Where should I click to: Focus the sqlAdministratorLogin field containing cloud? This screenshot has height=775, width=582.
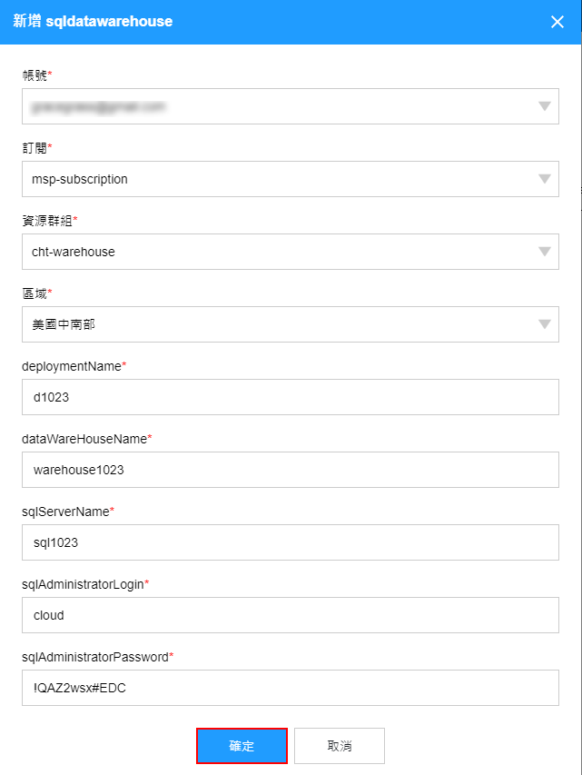tap(291, 615)
